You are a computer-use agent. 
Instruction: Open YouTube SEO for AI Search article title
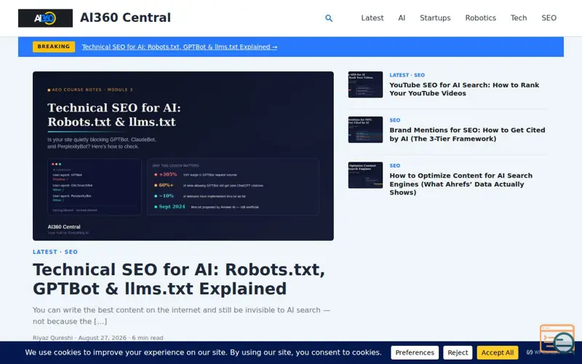point(464,89)
